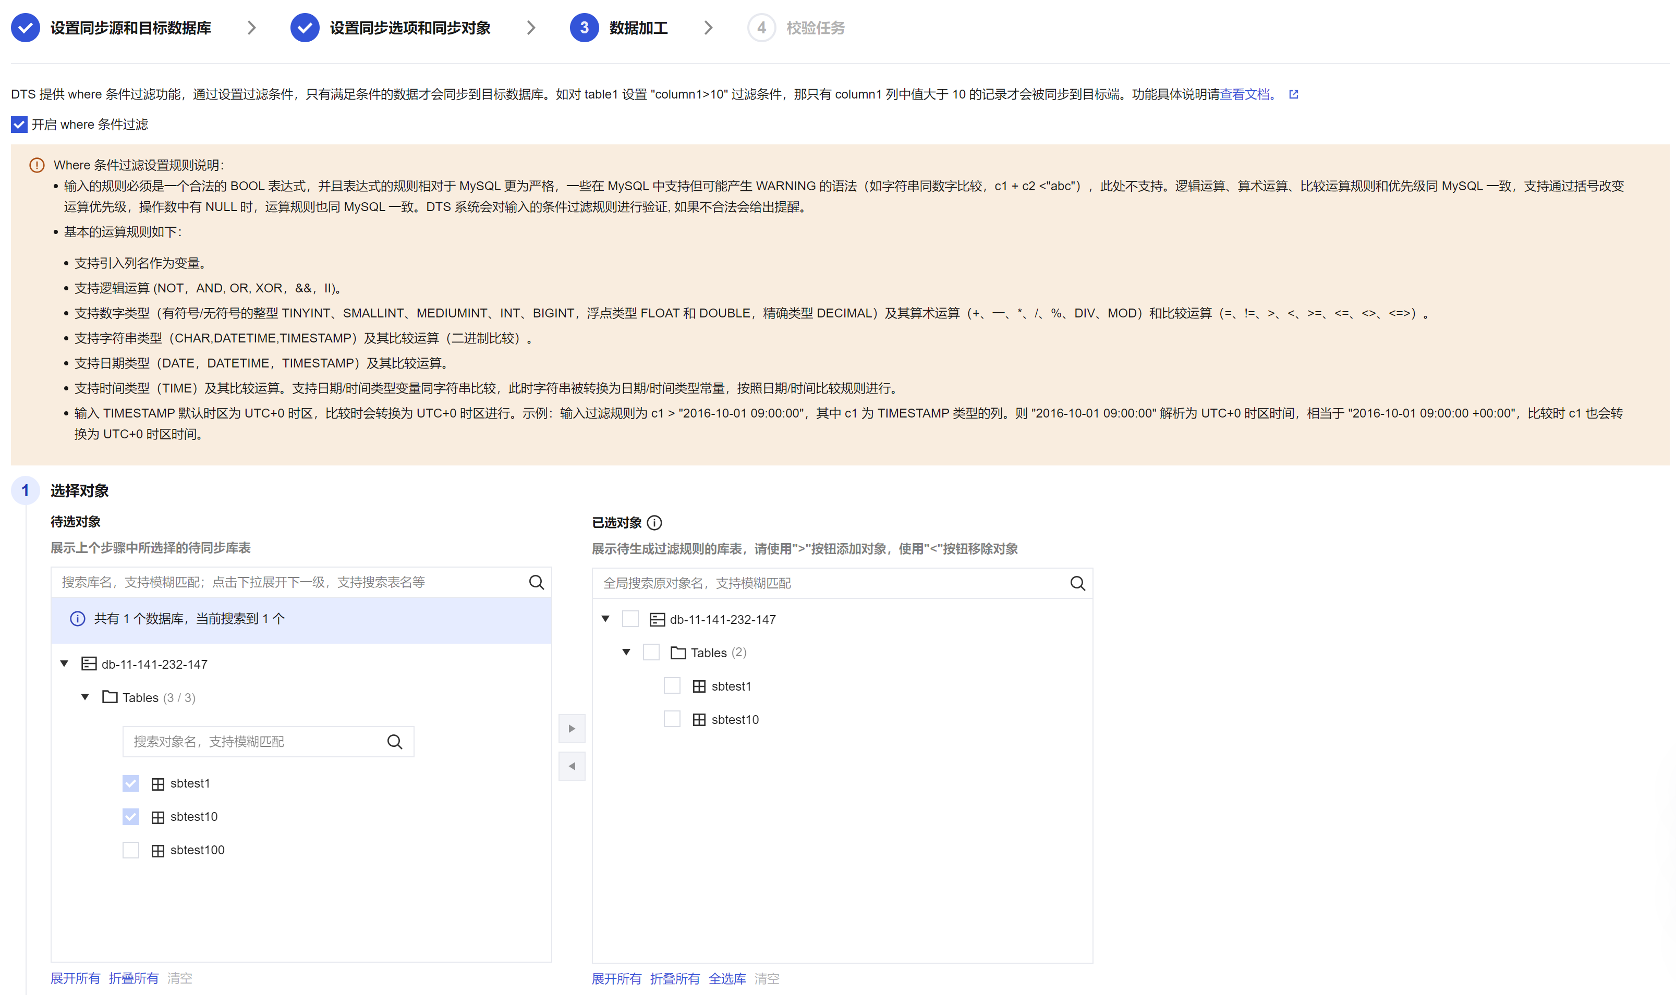The height and width of the screenshot is (995, 1676).
Task: Click search icon in selected objects search box
Action: pos(1077,583)
